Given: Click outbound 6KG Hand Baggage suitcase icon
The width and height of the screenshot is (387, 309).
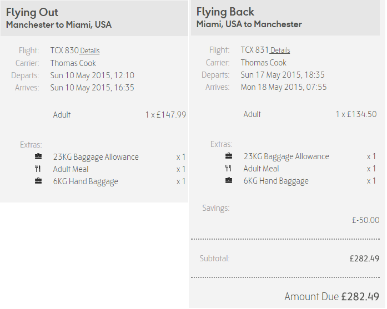Looking at the screenshot, I should click(38, 181).
